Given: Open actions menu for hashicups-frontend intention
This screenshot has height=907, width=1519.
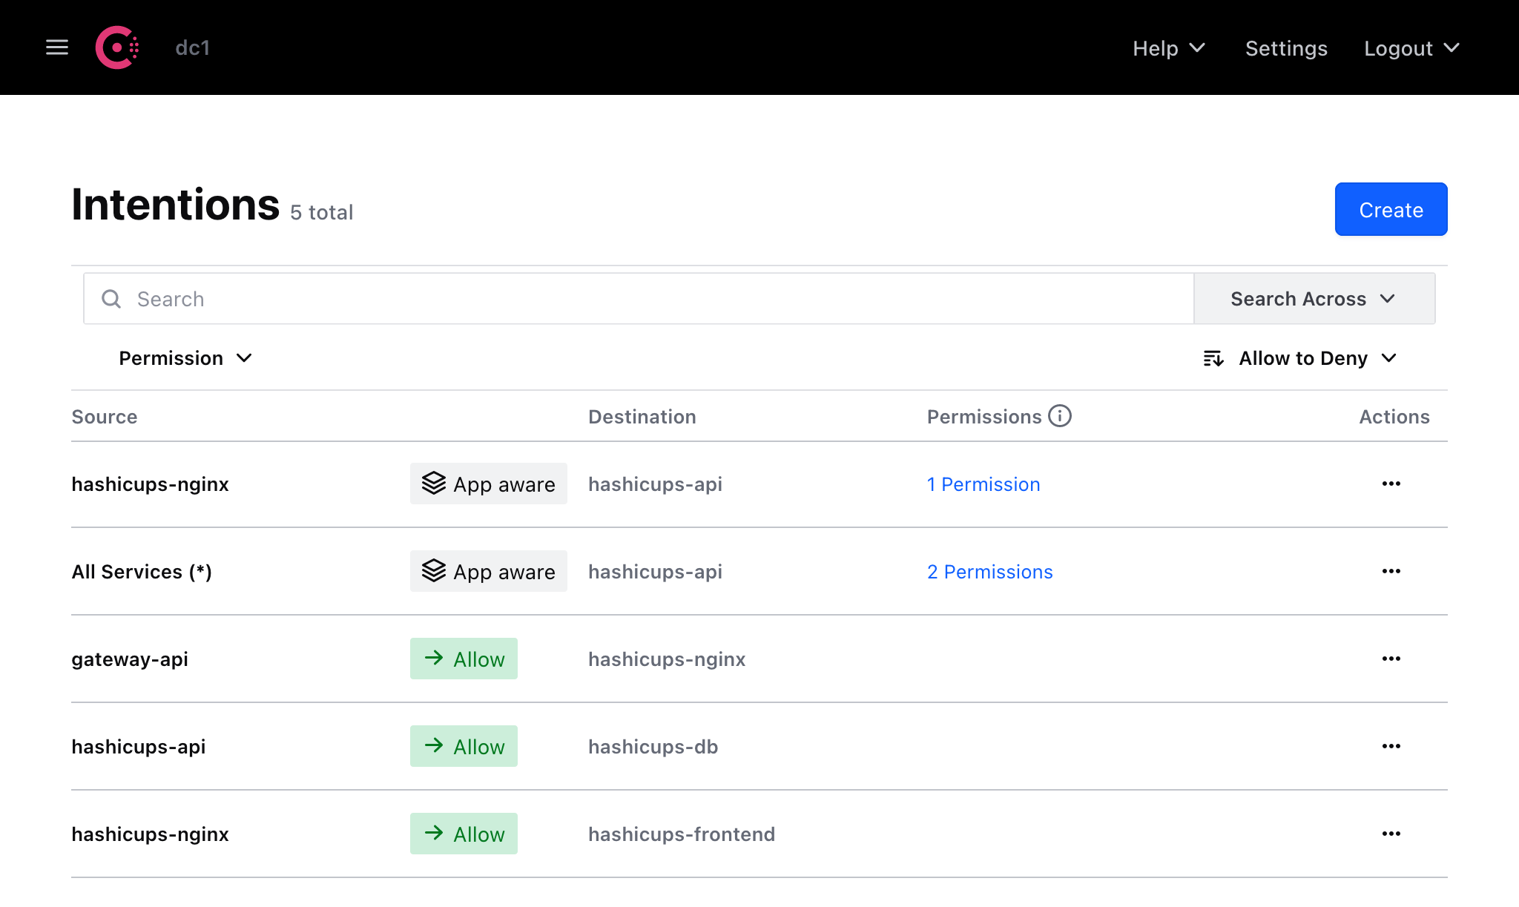Looking at the screenshot, I should point(1391,834).
